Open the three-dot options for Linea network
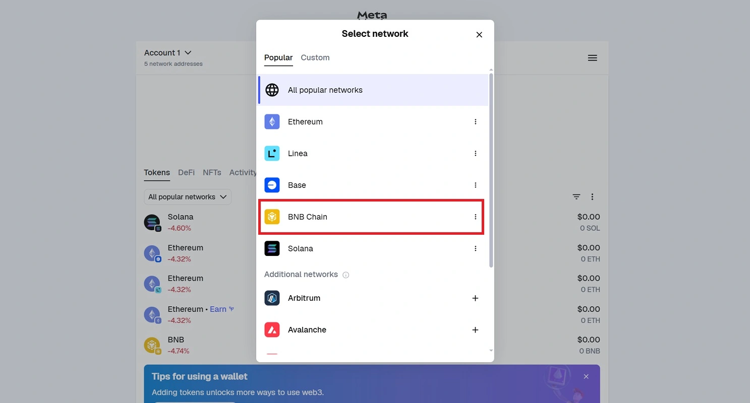 [x=475, y=154]
